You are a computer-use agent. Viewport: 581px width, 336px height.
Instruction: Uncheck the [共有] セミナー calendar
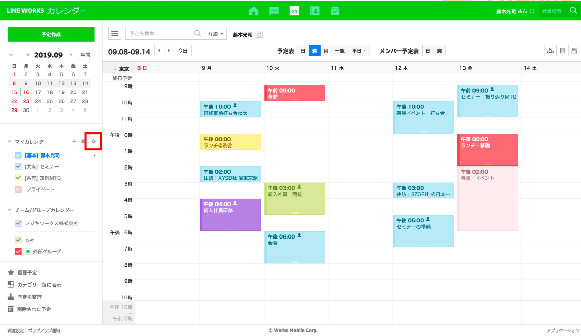[18, 166]
